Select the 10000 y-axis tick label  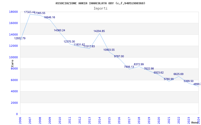(x=14, y=57)
